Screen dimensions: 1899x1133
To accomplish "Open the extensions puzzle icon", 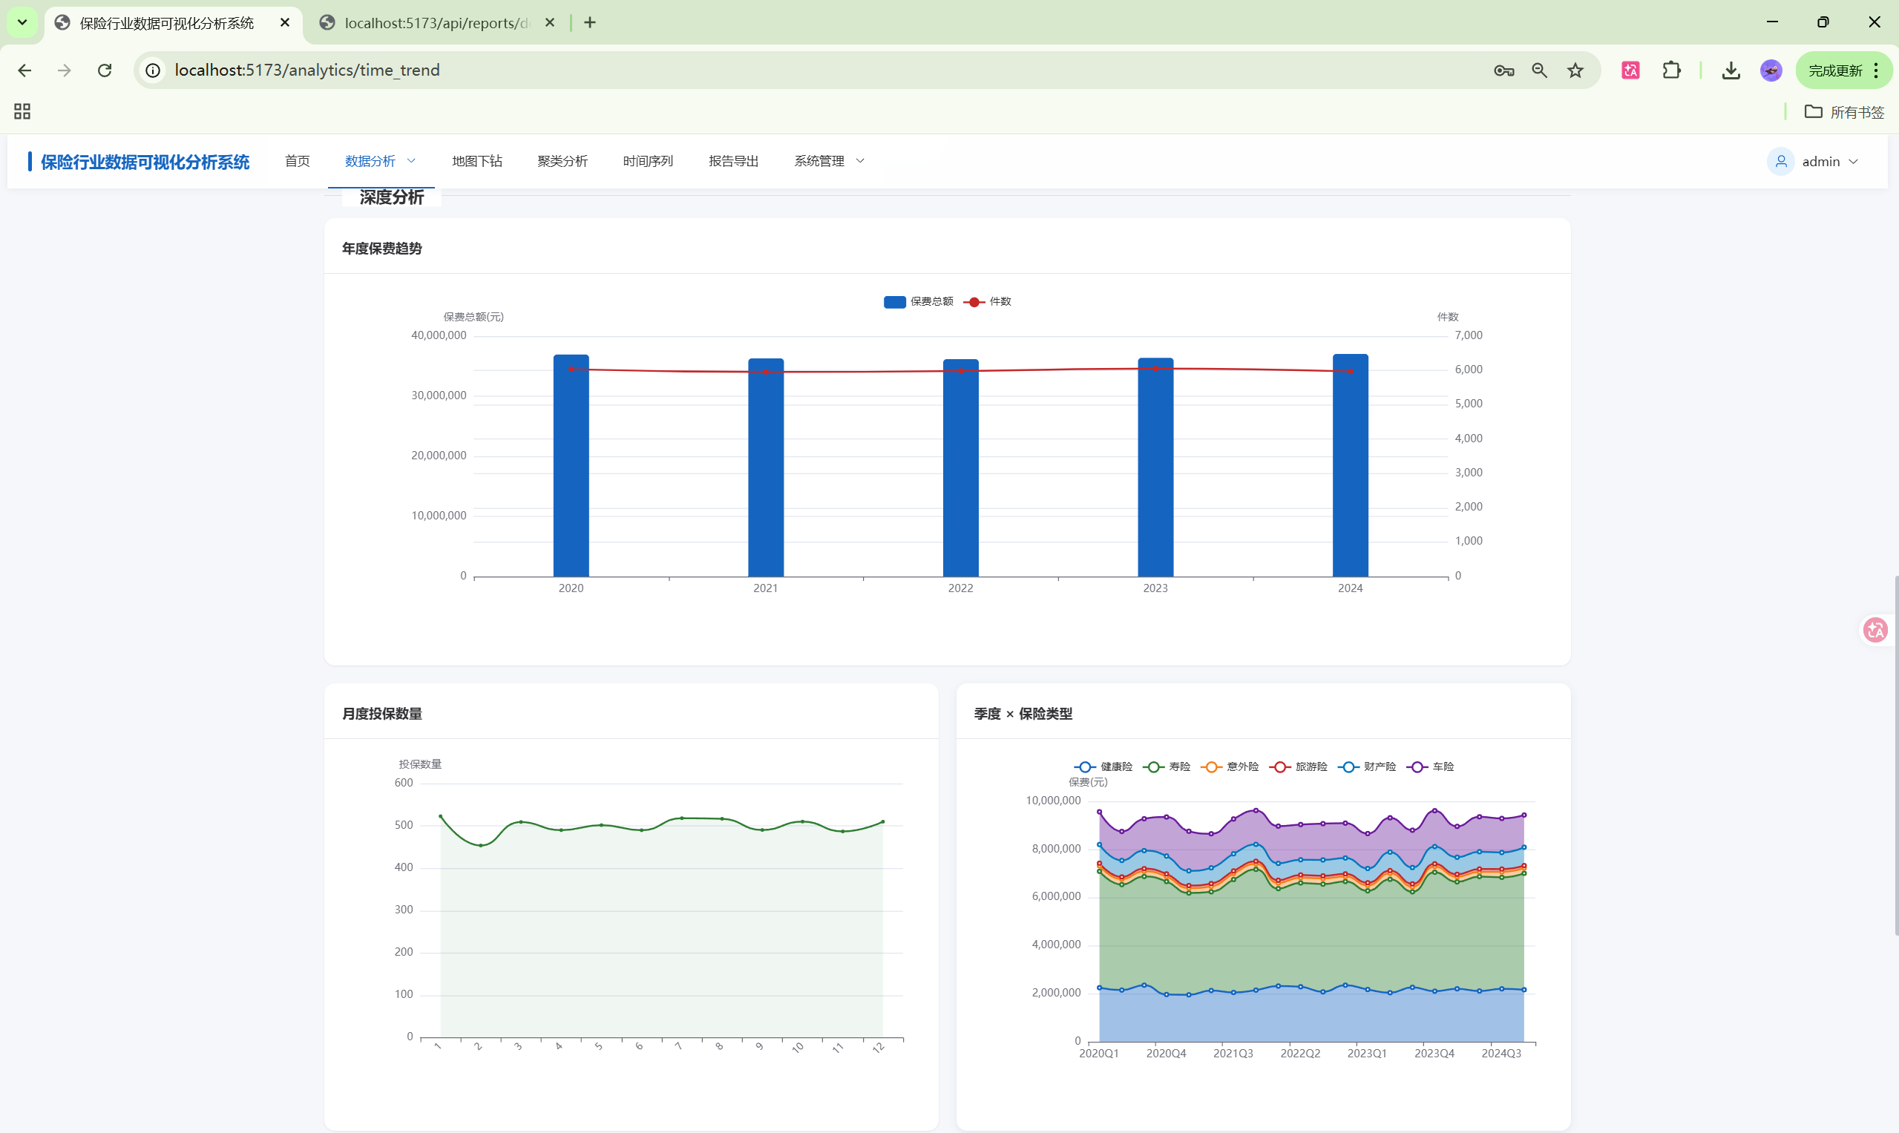I will pos(1671,70).
